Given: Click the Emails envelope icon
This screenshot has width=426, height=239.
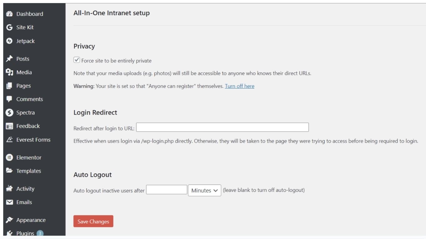Looking at the screenshot, I should (x=9, y=202).
